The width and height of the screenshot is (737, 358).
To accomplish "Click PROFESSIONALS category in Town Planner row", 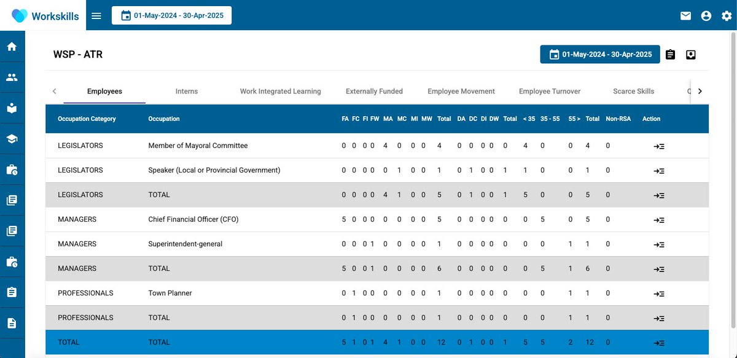I will pos(85,293).
